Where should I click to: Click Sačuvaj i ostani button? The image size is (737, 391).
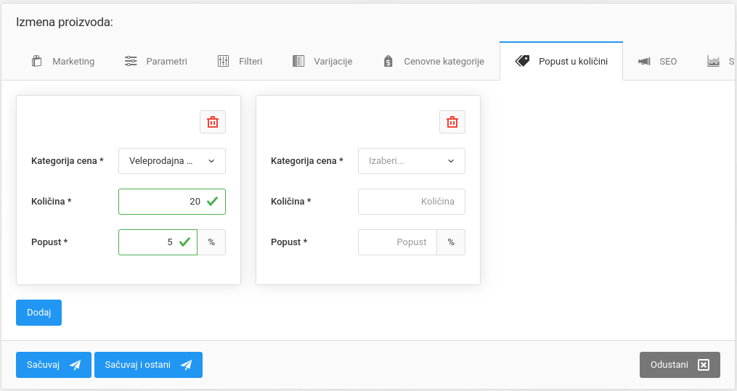[x=148, y=365]
